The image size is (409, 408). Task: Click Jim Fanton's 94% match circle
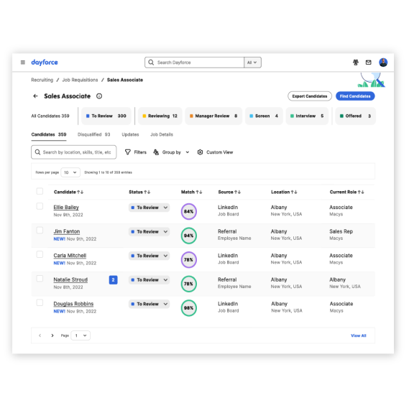coord(188,236)
